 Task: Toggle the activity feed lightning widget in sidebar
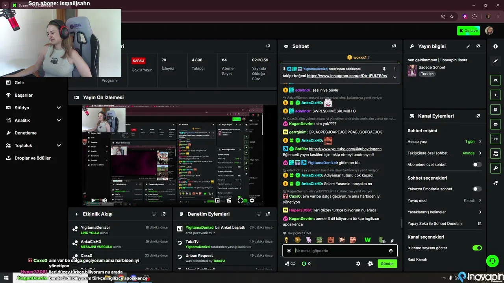tap(495, 95)
